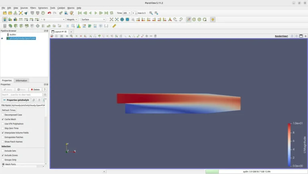This screenshot has width=308, height=174.
Task: Click the Show Orientation Axes icon
Action: pos(188,19)
